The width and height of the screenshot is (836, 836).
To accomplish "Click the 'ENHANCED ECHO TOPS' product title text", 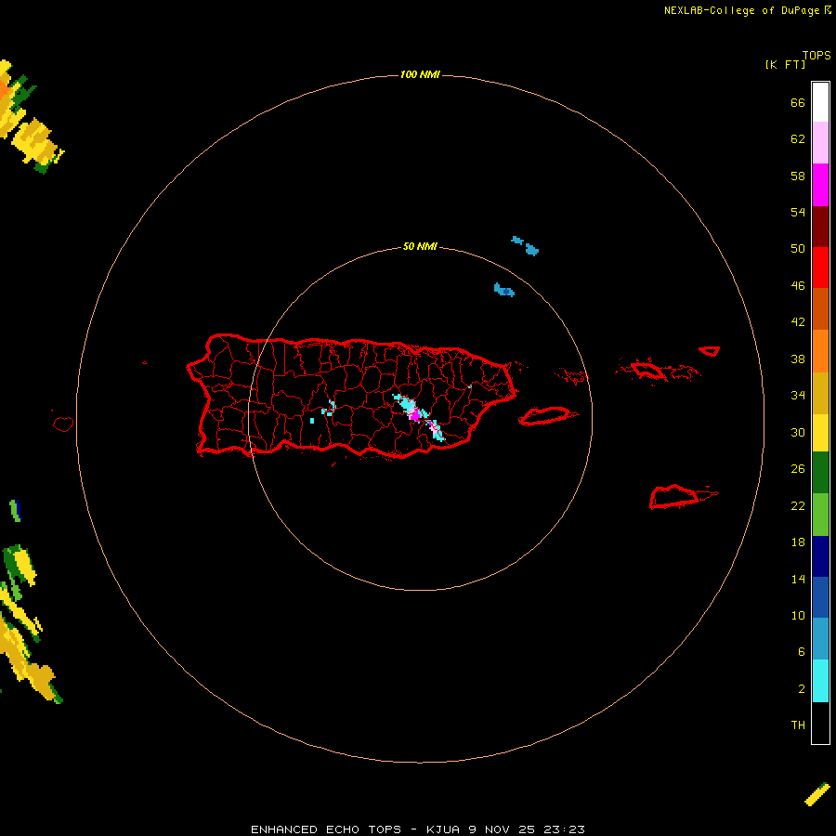I will point(326,829).
